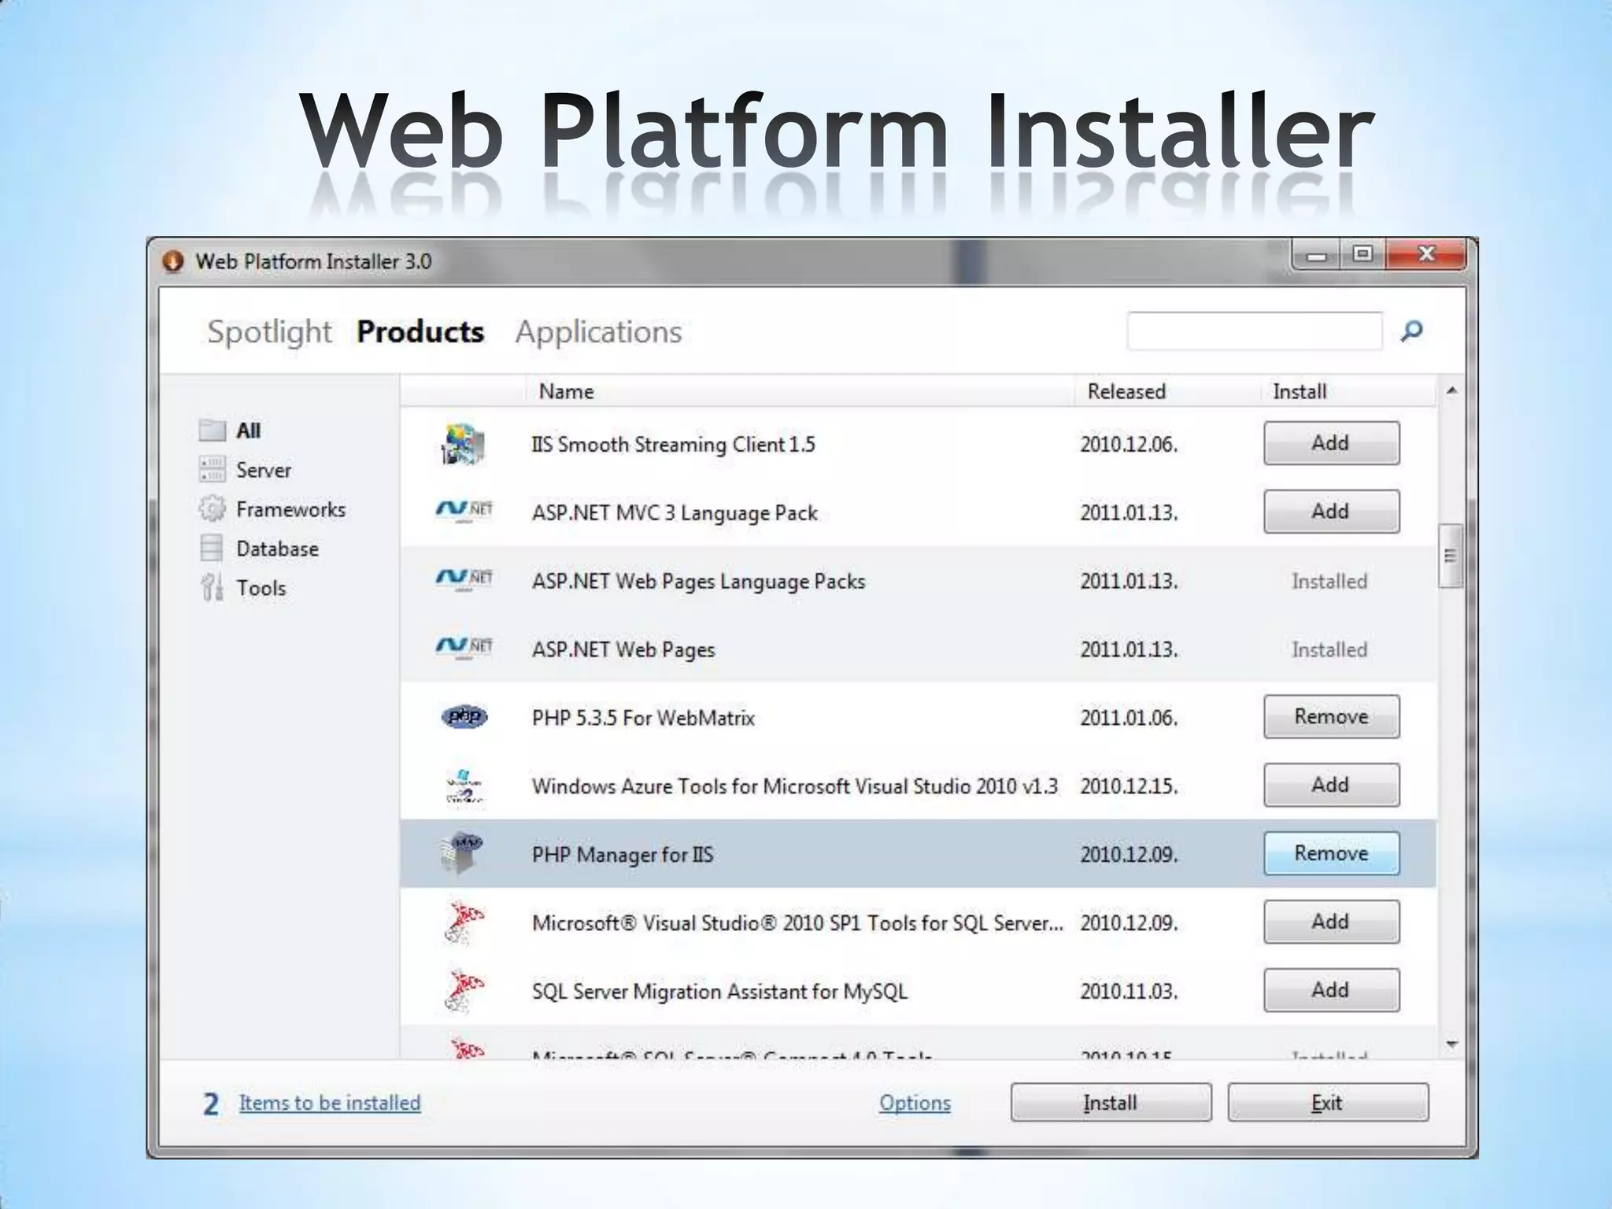The height and width of the screenshot is (1209, 1612).
Task: Click the Database category icon
Action: point(212,548)
